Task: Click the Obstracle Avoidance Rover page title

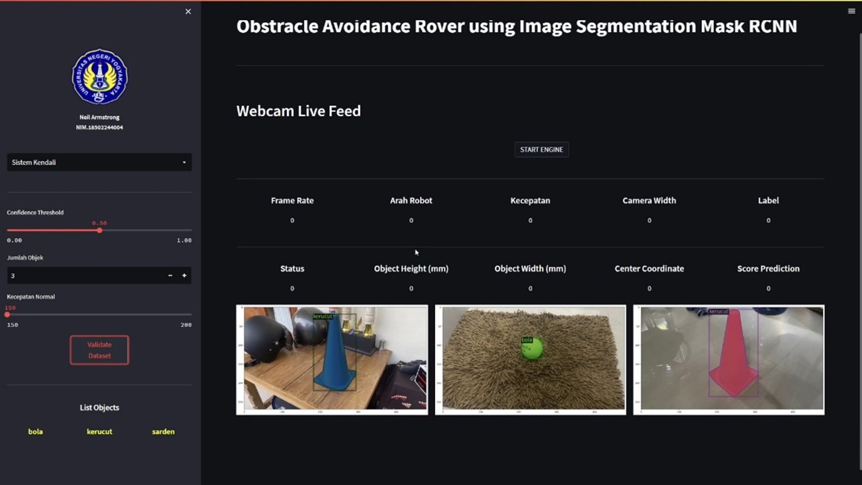Action: click(x=517, y=26)
